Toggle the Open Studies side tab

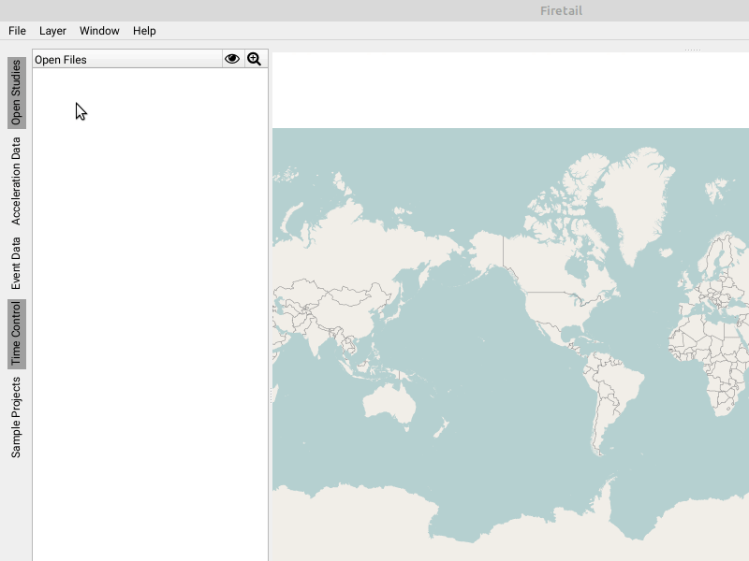[16, 93]
